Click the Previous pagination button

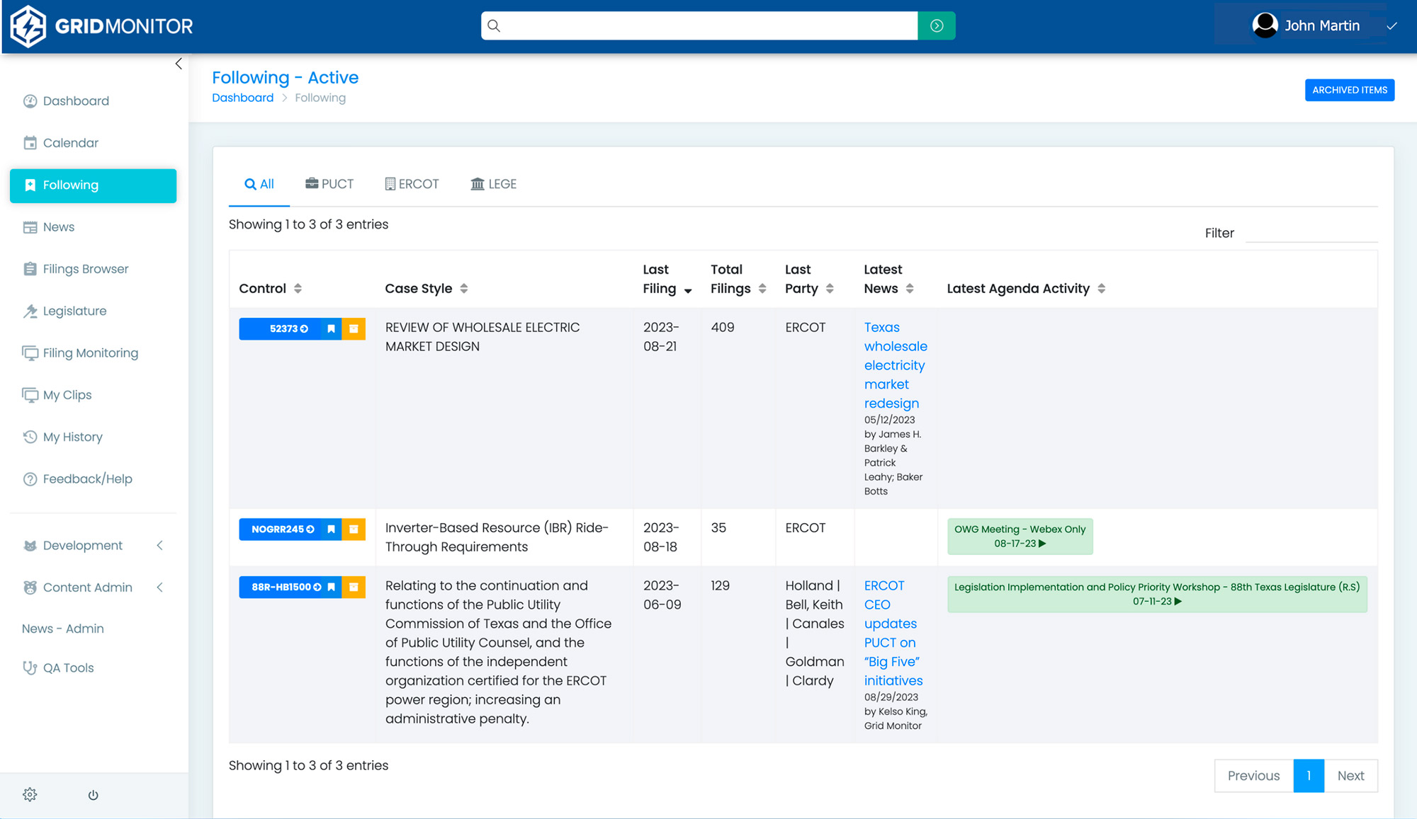click(1253, 777)
